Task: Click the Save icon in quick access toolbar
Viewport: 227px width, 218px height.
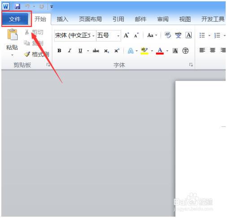Action: coord(17,6)
